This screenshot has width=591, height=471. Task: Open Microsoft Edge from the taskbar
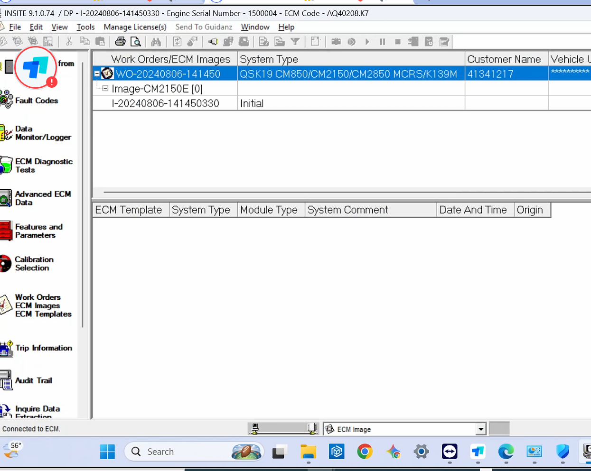click(506, 452)
